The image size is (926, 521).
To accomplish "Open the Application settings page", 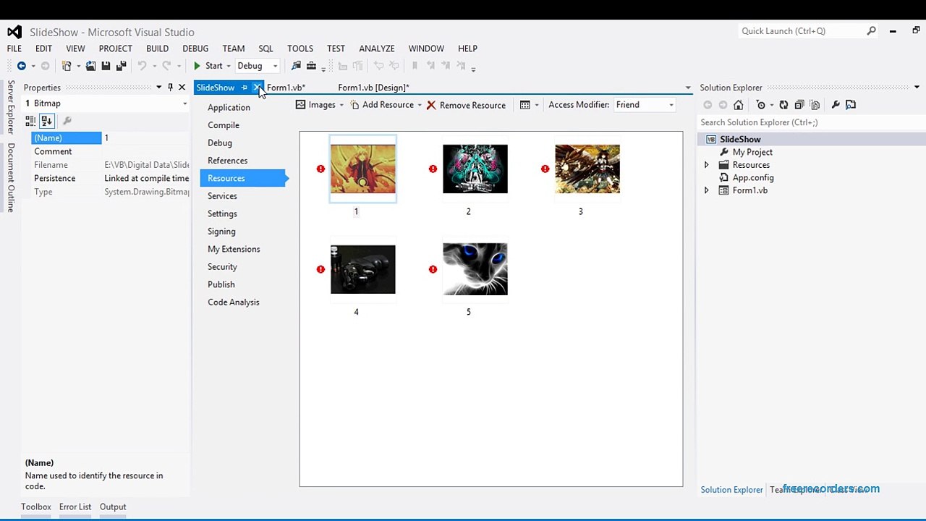I will click(x=229, y=107).
